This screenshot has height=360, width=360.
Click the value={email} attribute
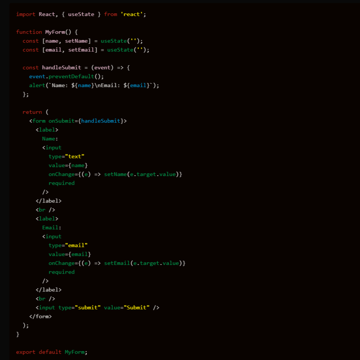click(70, 254)
